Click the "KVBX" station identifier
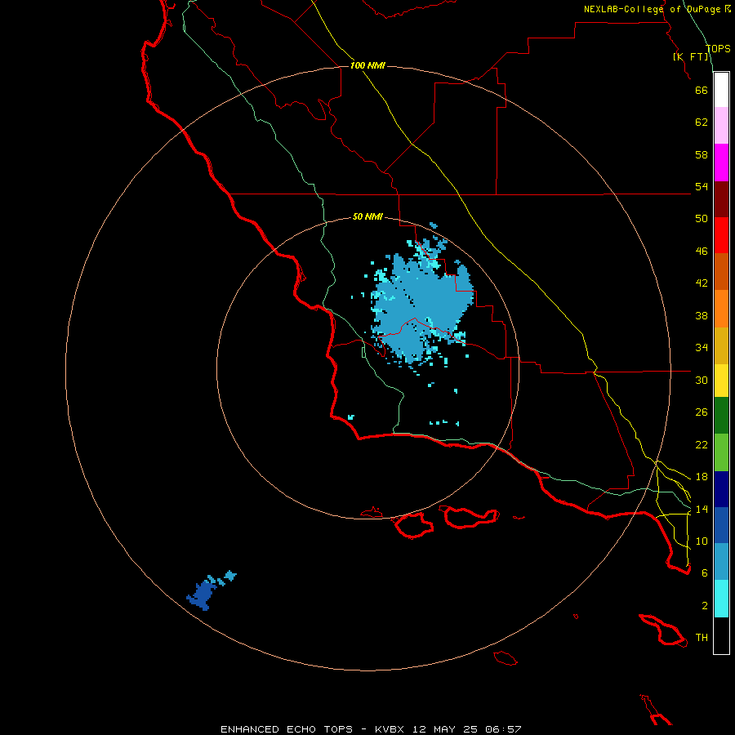The height and width of the screenshot is (735, 735). click(x=390, y=729)
